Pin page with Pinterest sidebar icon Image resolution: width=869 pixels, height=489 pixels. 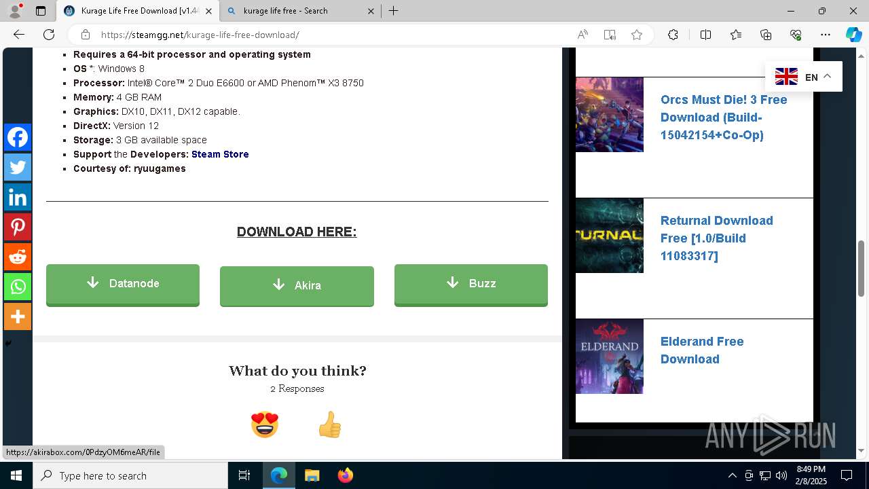click(x=18, y=227)
